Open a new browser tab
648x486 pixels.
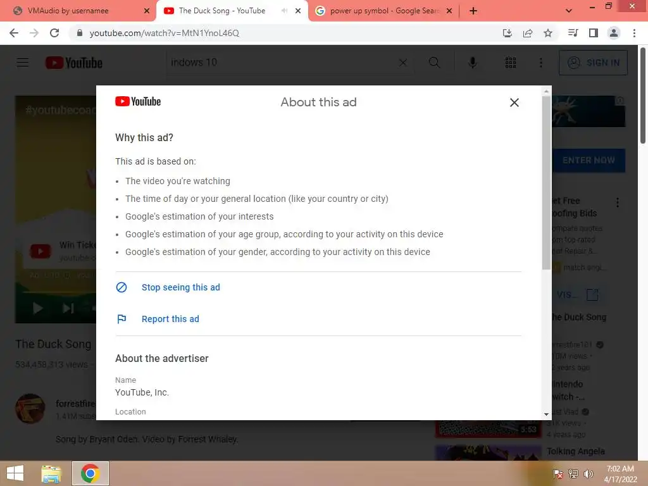(x=473, y=11)
